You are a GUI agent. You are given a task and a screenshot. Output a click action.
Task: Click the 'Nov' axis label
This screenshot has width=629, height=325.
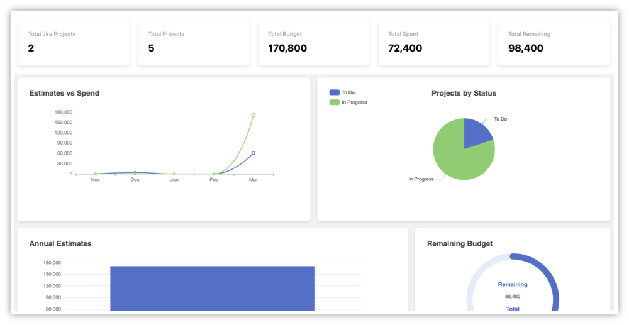coord(95,180)
